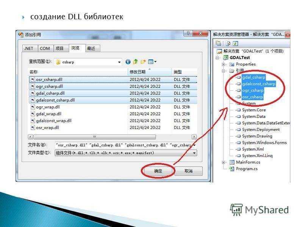Select ogr_csharp reference
303x227 pixels.
point(253,90)
